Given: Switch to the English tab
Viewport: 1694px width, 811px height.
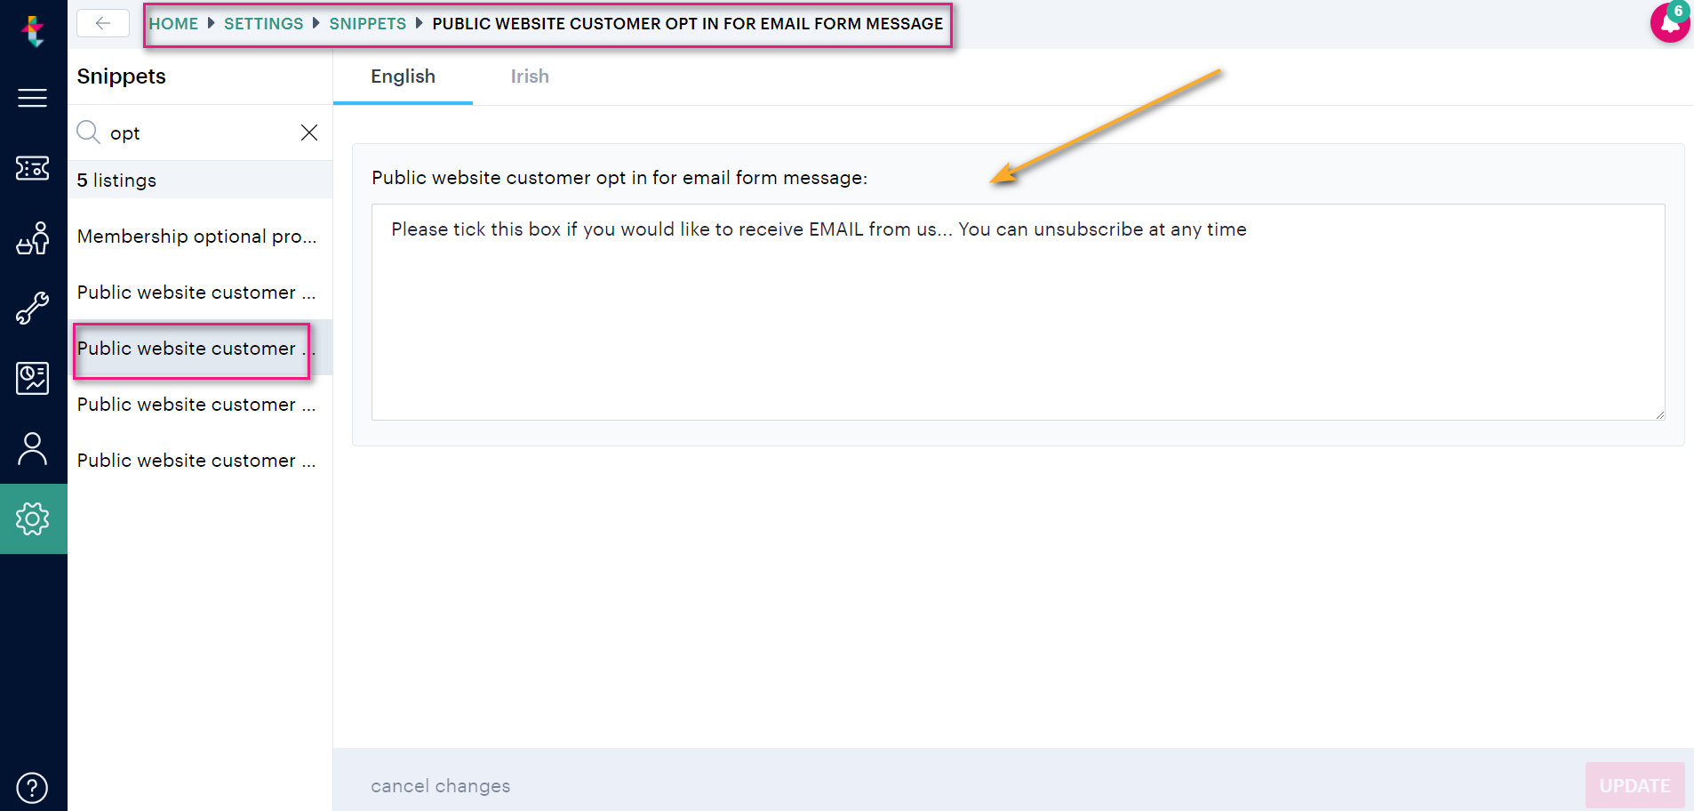Looking at the screenshot, I should pyautogui.click(x=403, y=76).
